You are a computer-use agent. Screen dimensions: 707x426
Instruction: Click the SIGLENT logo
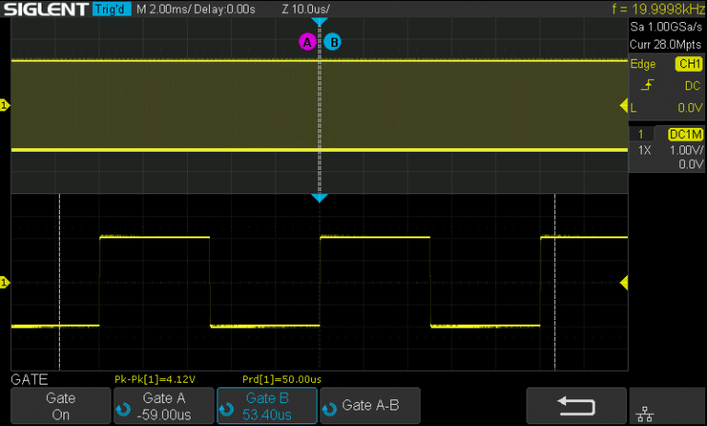pos(46,9)
